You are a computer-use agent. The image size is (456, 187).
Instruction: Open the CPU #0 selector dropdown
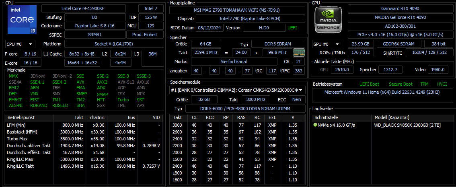point(20,44)
